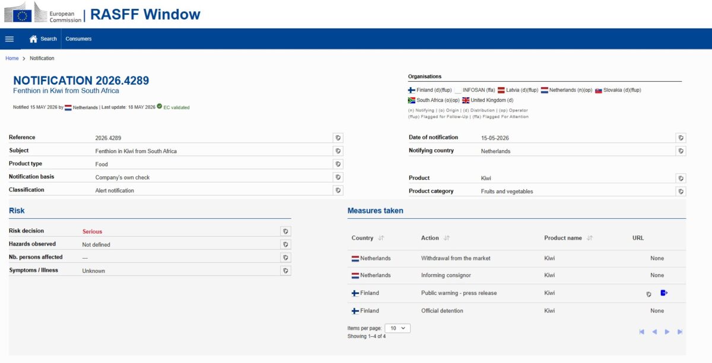Image resolution: width=712 pixels, height=363 pixels.
Task: Go to first page of measures
Action: pyautogui.click(x=642, y=332)
